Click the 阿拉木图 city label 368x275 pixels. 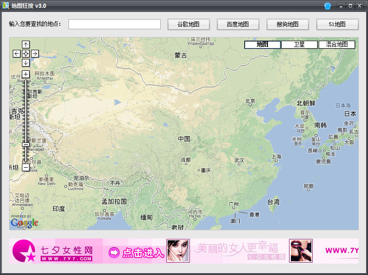coord(45,75)
